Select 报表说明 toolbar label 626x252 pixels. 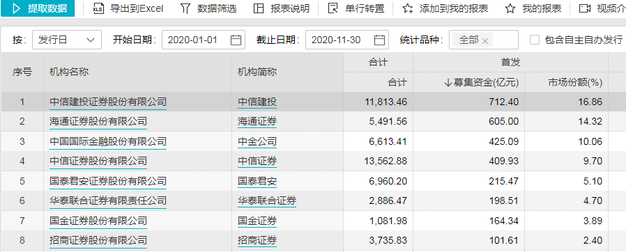tap(290, 8)
